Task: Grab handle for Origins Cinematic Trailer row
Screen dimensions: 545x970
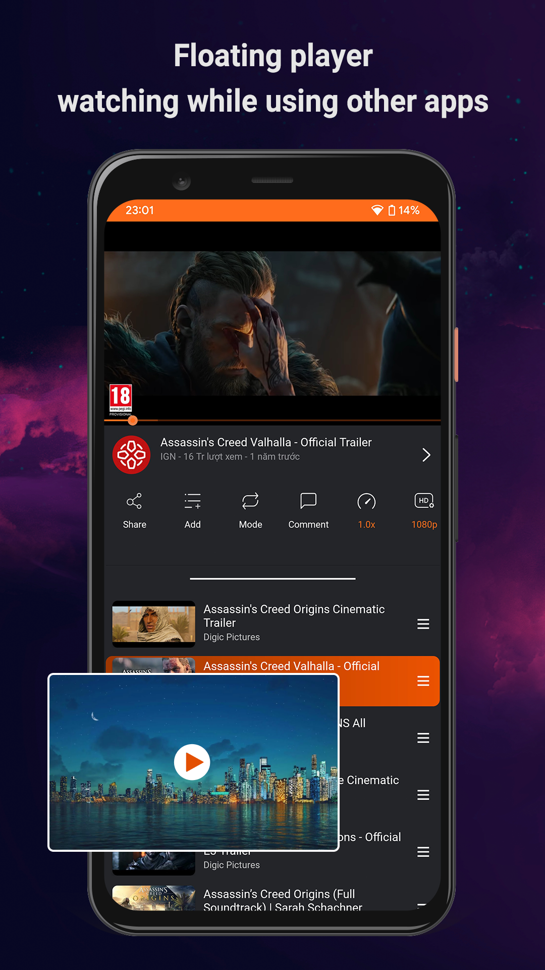Action: click(423, 624)
